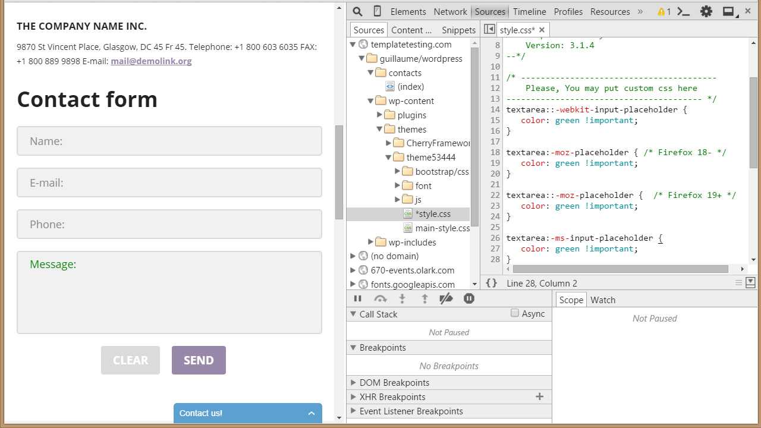Toggle pause on exceptions icon
This screenshot has width=761, height=428.
pyautogui.click(x=469, y=298)
